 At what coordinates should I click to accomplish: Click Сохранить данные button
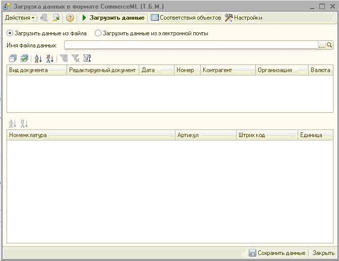pos(277,253)
